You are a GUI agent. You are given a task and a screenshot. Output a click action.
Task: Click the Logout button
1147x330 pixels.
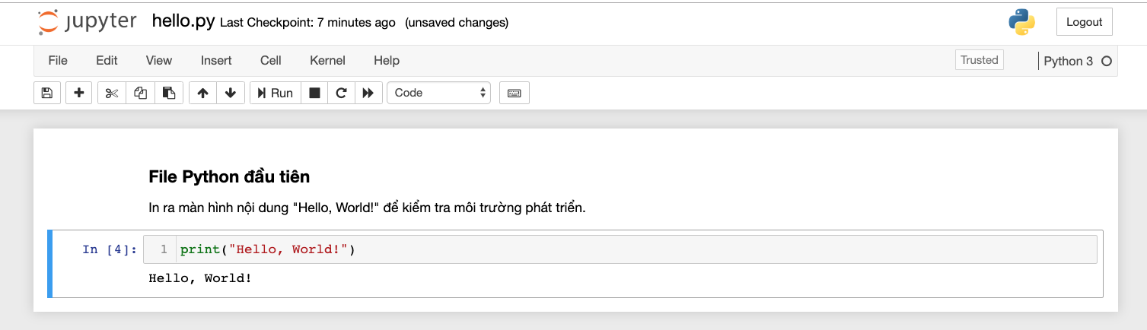(1085, 22)
